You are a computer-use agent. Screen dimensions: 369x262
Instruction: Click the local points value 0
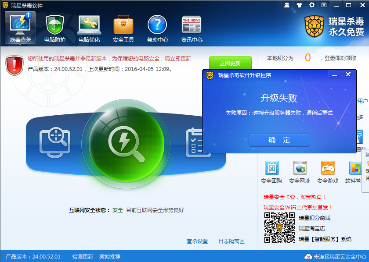[308, 57]
